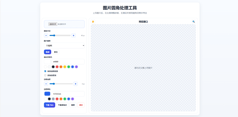Select red preset in background color row
The width and height of the screenshot is (238, 117).
point(57,67)
